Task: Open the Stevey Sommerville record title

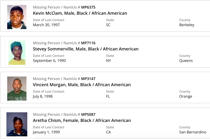Action: coord(86,49)
